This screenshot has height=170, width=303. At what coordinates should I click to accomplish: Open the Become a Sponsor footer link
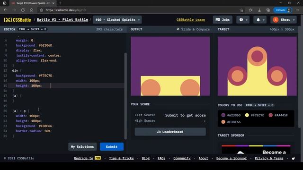click(x=232, y=158)
